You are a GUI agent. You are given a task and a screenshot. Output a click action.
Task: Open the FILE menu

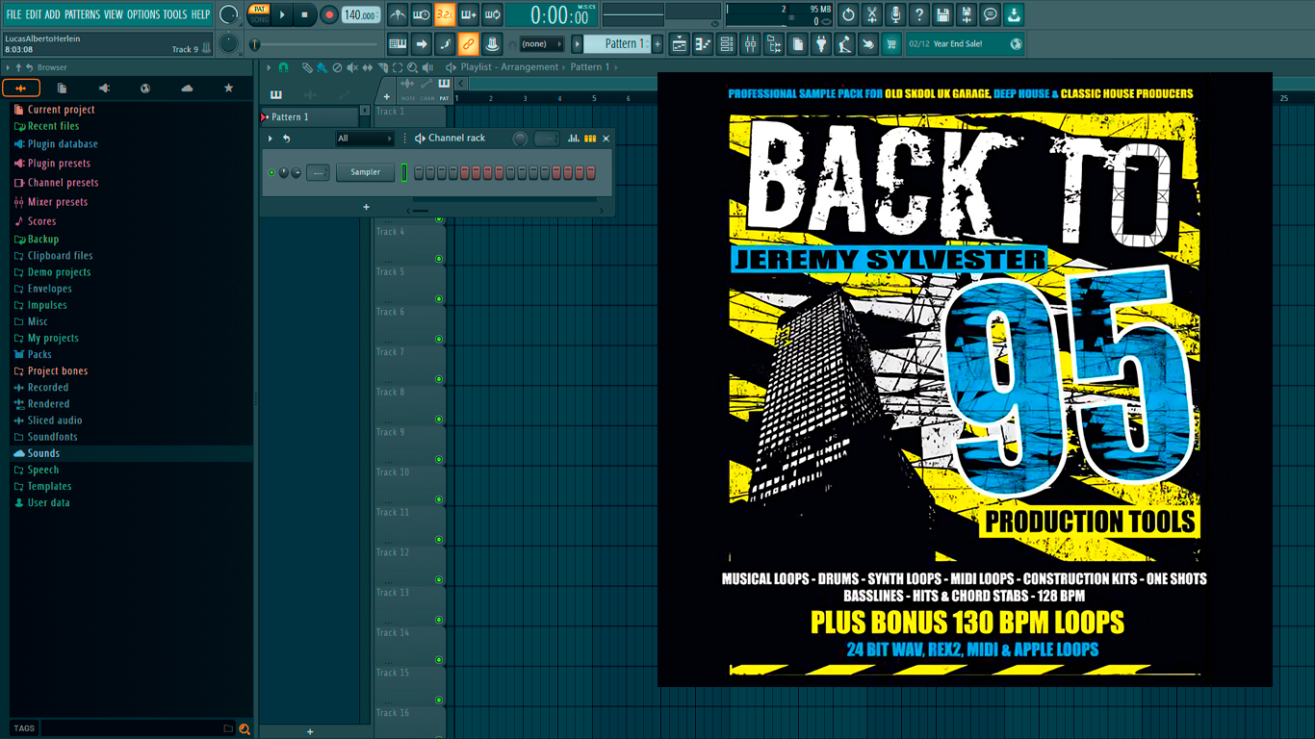pyautogui.click(x=13, y=14)
